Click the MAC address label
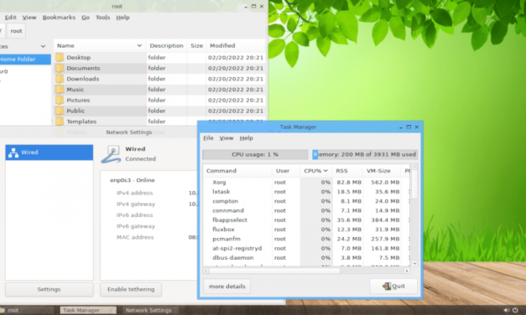 click(x=135, y=237)
